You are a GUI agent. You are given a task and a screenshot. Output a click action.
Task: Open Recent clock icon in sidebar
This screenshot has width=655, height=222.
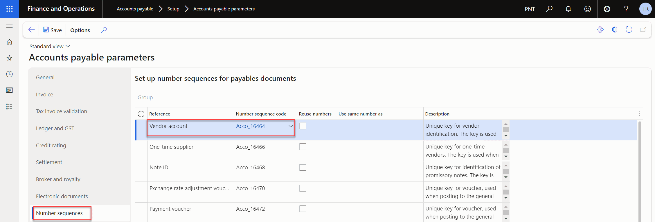(x=9, y=74)
